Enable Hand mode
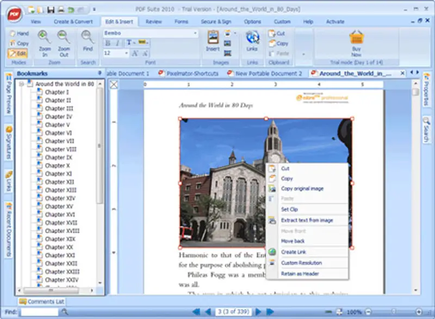 (18, 34)
